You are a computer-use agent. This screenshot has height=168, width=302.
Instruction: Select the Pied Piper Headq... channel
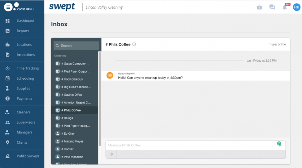point(75,126)
